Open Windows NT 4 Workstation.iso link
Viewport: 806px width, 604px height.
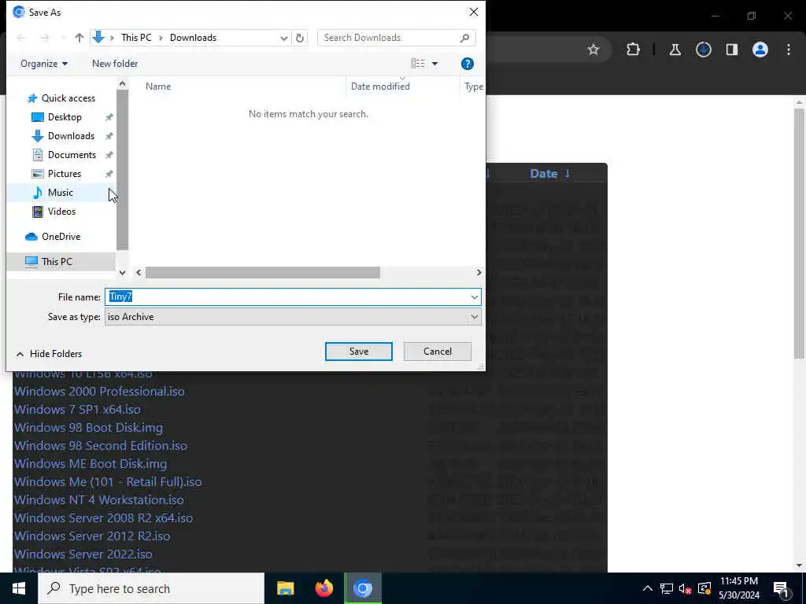(98, 499)
